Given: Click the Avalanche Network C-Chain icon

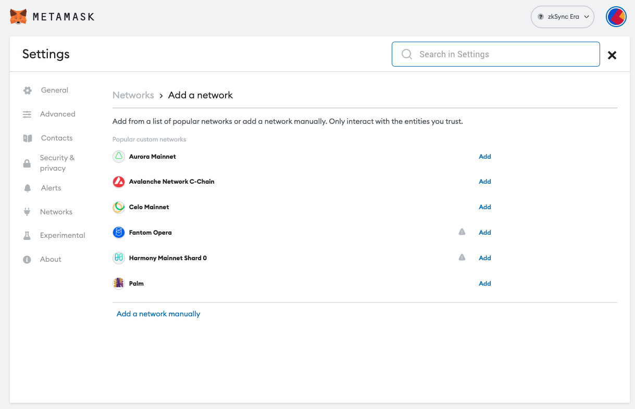Looking at the screenshot, I should pyautogui.click(x=119, y=182).
